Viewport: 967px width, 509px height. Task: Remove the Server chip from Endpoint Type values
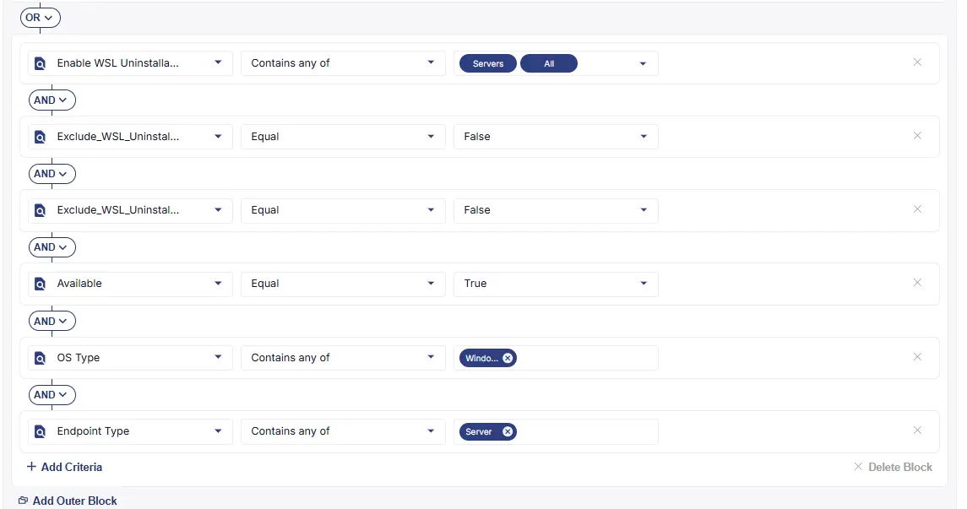coord(508,431)
